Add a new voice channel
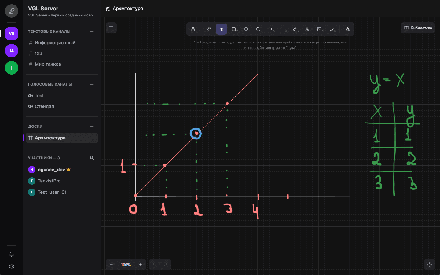 92,84
